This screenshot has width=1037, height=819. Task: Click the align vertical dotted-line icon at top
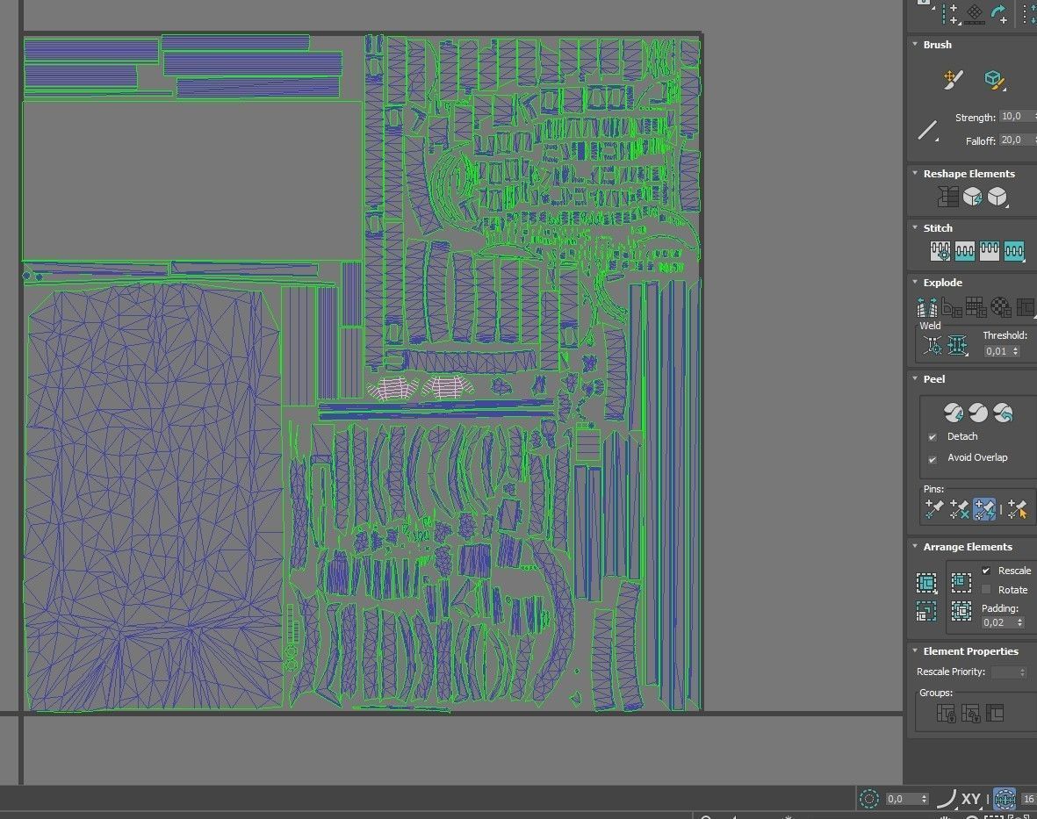pos(950,12)
